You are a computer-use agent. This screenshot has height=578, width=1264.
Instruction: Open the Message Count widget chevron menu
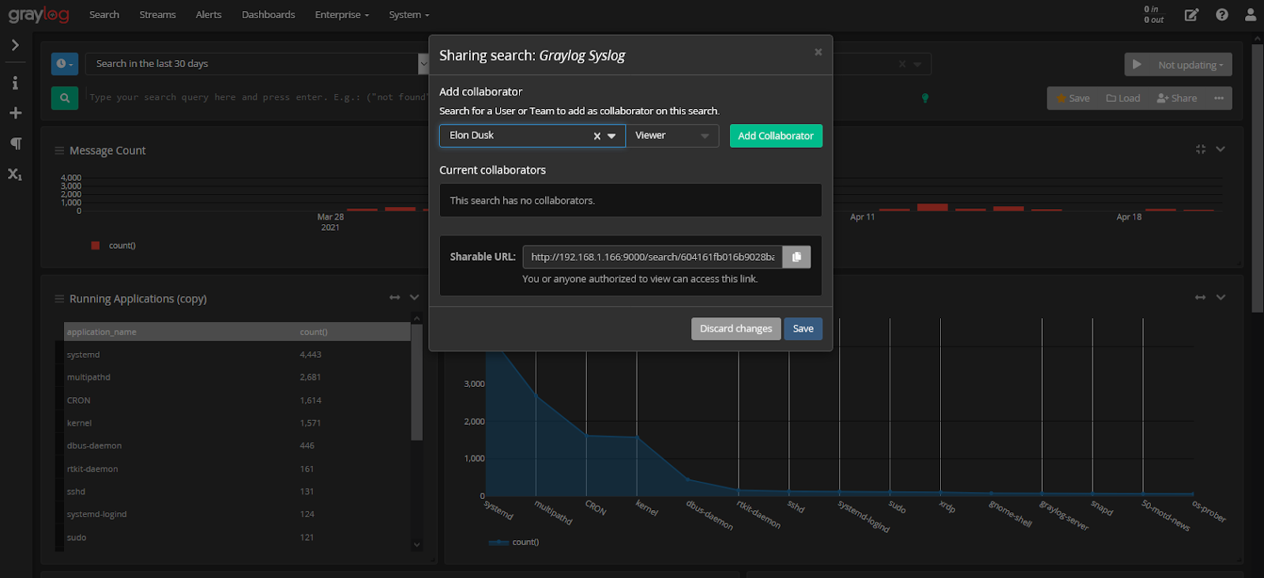[1221, 148]
